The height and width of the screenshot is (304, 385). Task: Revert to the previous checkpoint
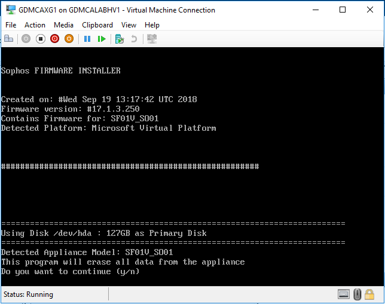134,39
